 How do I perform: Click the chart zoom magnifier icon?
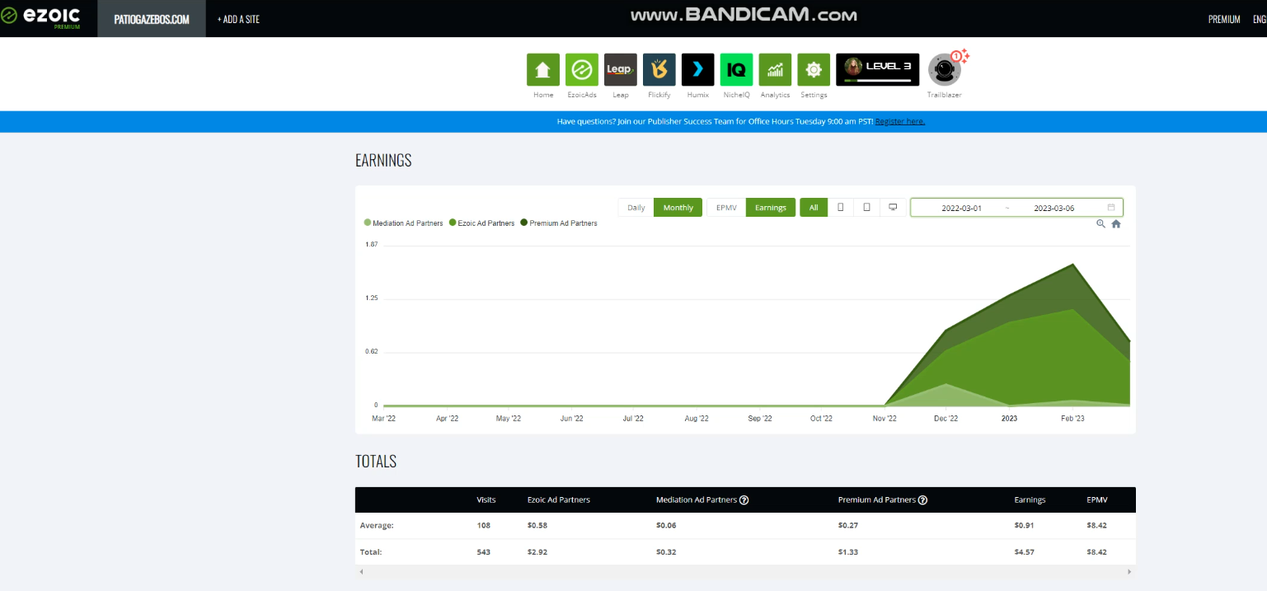point(1100,224)
